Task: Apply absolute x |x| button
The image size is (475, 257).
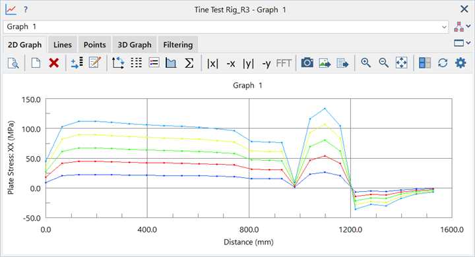Action: point(212,63)
